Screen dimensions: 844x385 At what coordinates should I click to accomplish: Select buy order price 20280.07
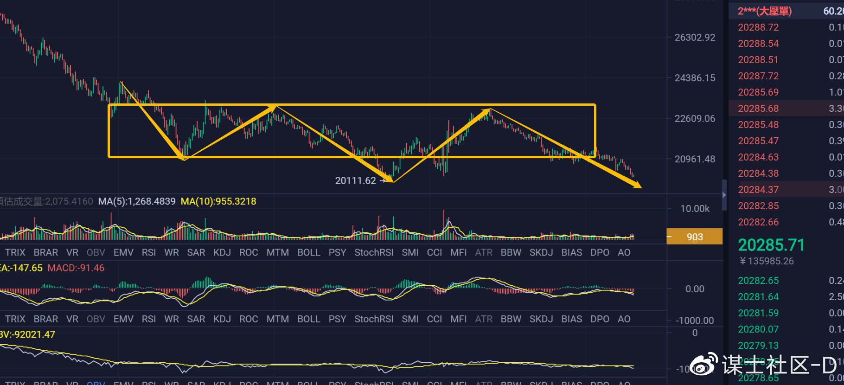pyautogui.click(x=758, y=329)
